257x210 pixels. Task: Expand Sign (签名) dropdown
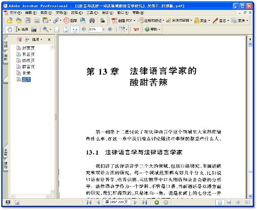pyautogui.click(x=228, y=21)
